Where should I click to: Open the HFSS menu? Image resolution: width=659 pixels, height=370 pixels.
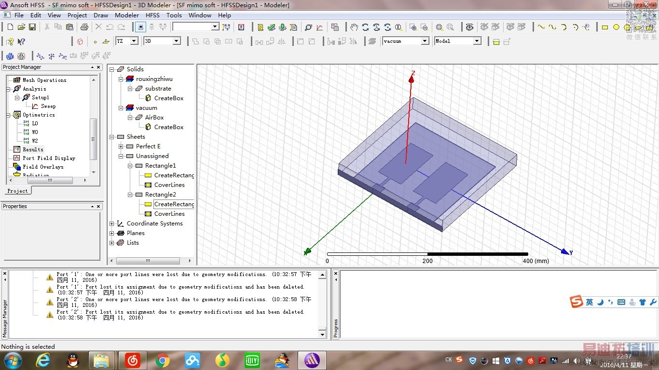coord(152,15)
